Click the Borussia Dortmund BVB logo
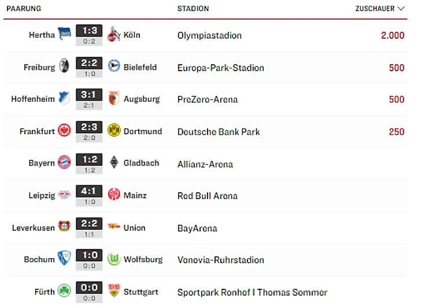Viewport: 422px width, 305px height. pos(114,131)
